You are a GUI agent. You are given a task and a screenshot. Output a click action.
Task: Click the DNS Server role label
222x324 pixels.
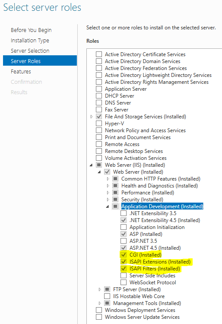pos(118,103)
